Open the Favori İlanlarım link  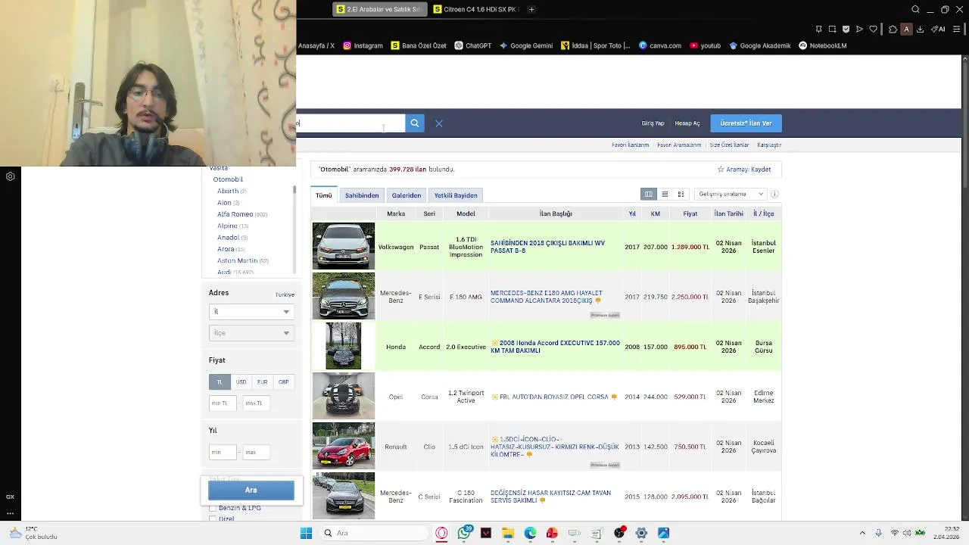pos(631,145)
